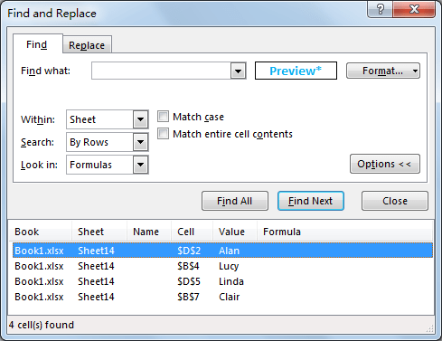Sort results by the Book column header

pos(41,232)
